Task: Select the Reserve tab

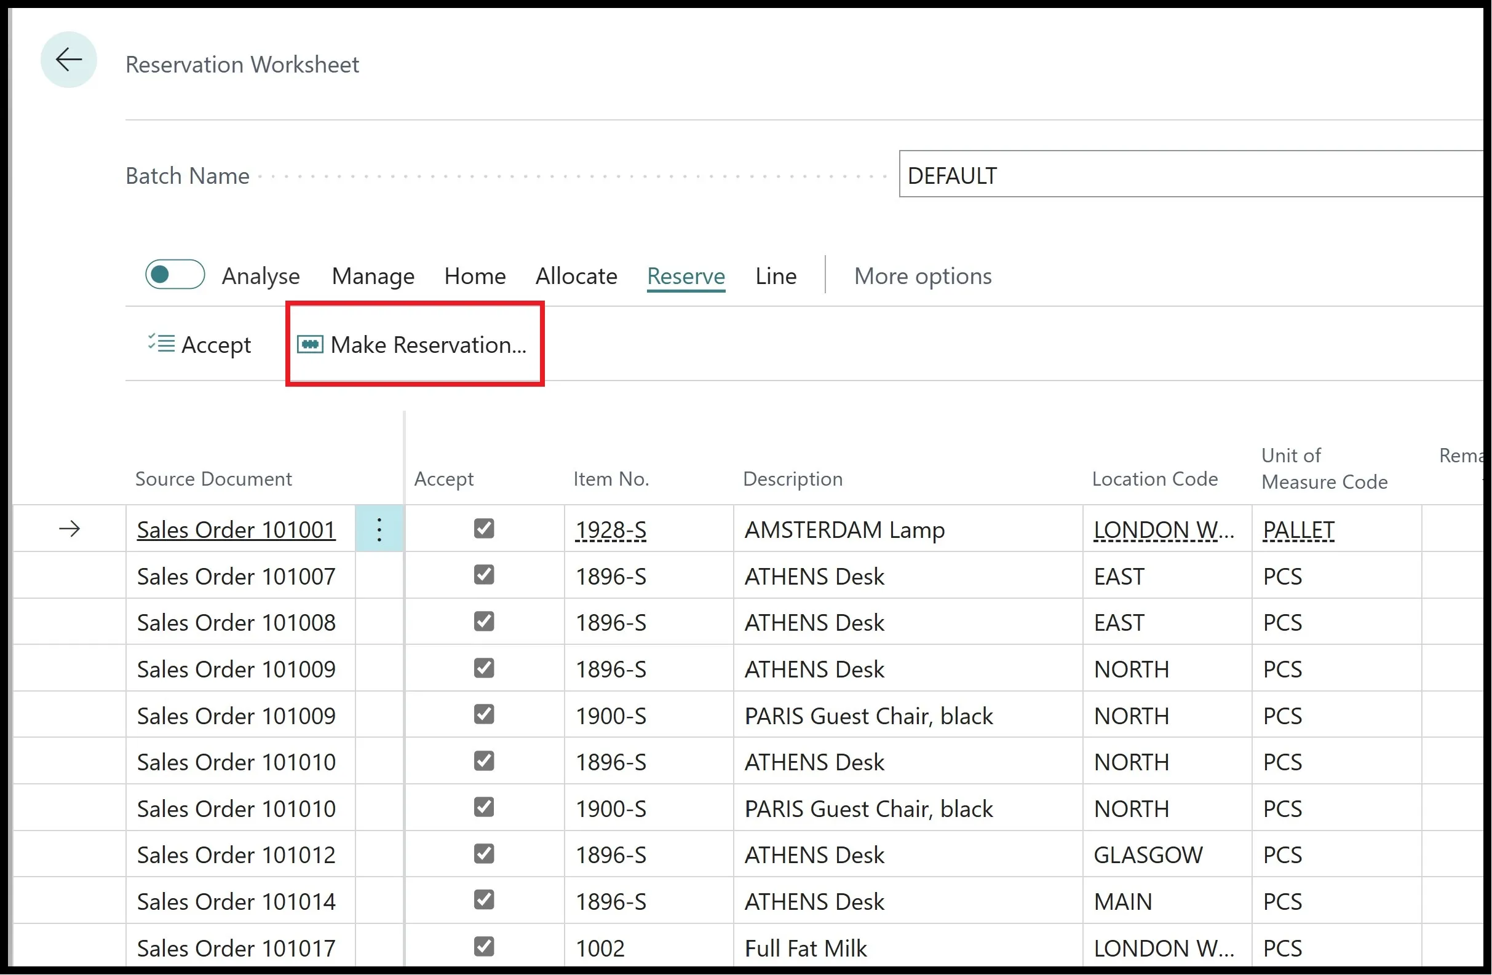Action: click(x=686, y=277)
